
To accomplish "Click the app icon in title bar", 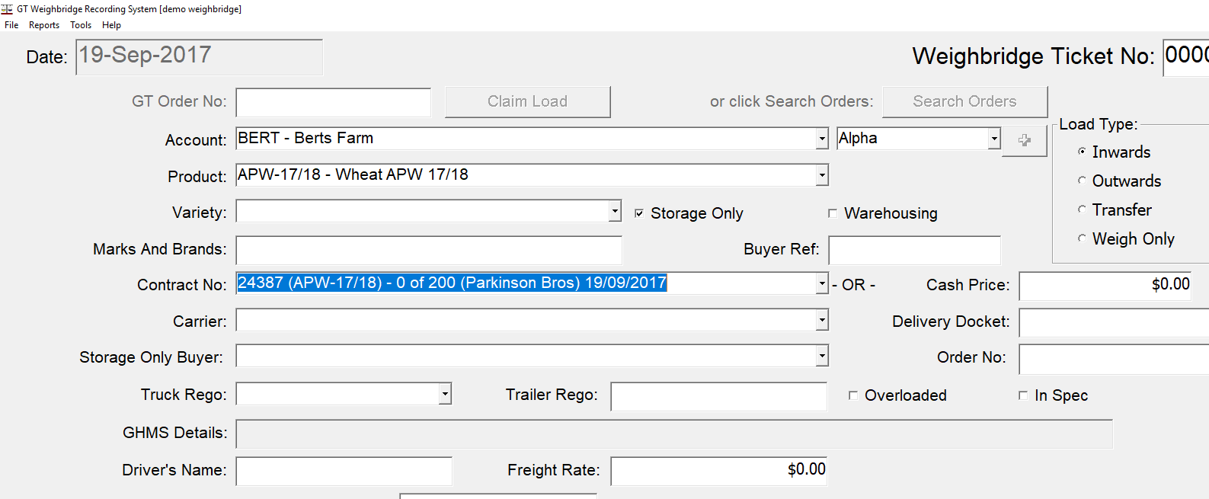I will pos(7,9).
